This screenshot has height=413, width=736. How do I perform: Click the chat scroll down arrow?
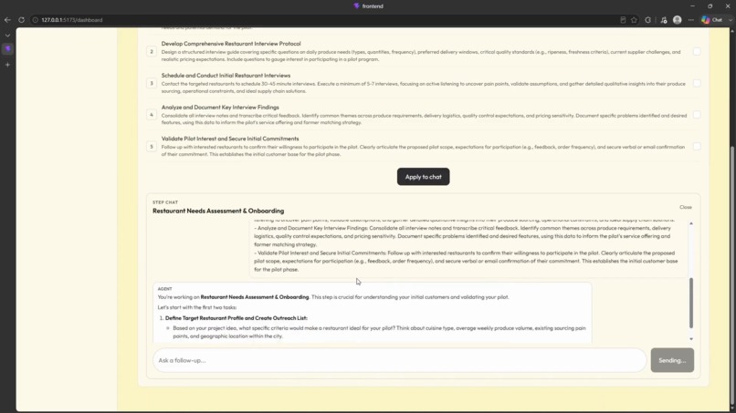click(x=691, y=339)
